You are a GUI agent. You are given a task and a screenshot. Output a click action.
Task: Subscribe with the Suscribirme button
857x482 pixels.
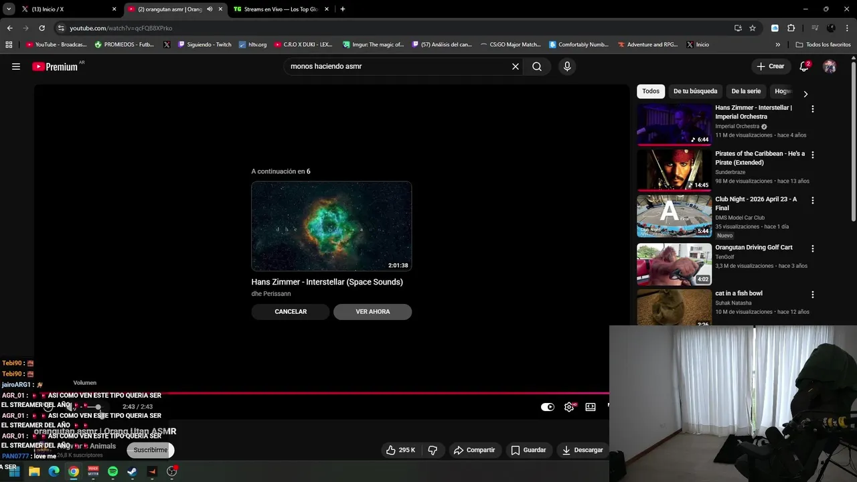click(x=151, y=450)
